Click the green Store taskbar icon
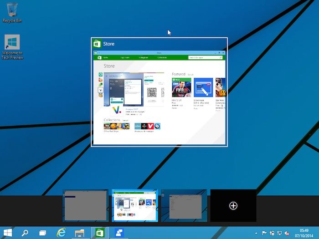 pyautogui.click(x=98, y=232)
